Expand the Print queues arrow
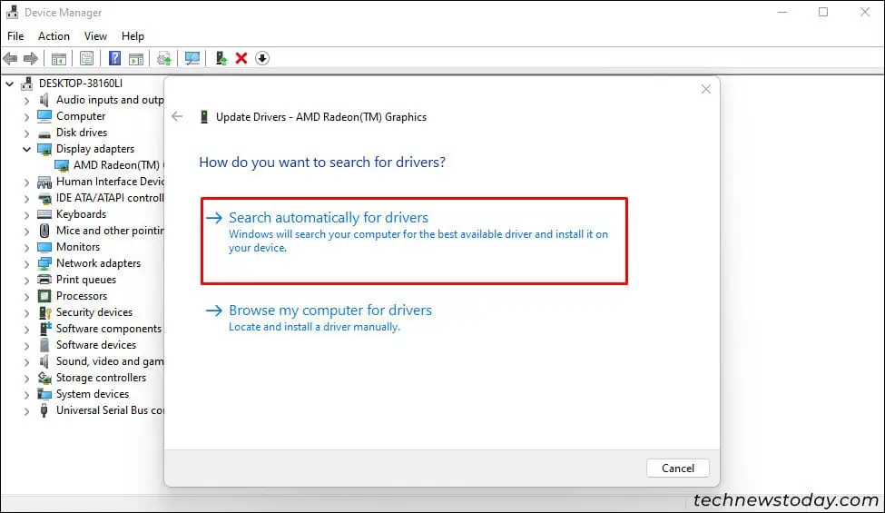This screenshot has width=885, height=513. click(26, 281)
